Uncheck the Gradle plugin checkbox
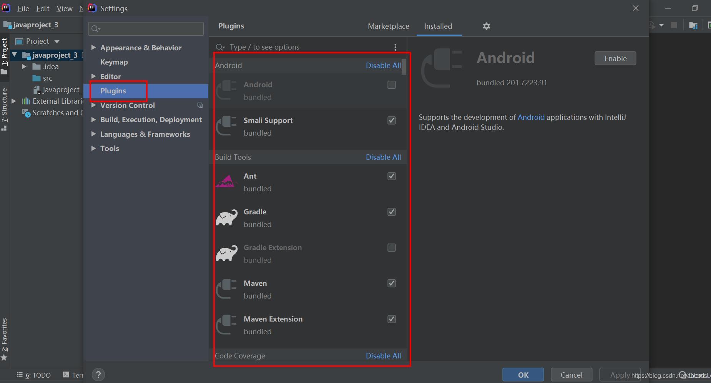 pyautogui.click(x=392, y=212)
